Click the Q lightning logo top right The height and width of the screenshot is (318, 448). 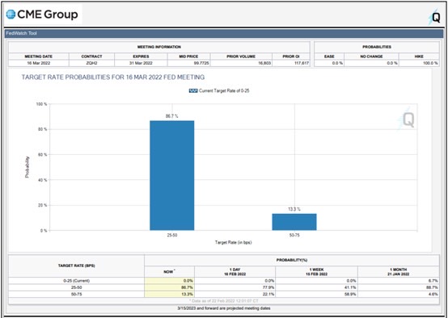(x=434, y=17)
